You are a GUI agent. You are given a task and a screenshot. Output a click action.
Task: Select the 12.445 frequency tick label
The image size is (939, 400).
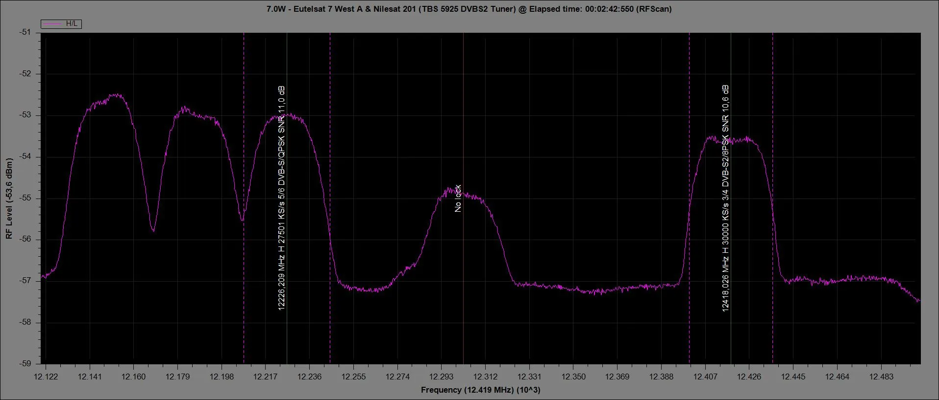point(793,377)
